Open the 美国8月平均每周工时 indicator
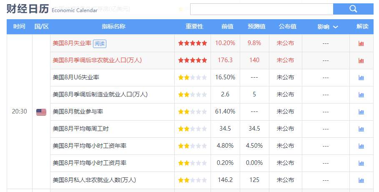This screenshot has height=192, width=379. tap(81, 129)
